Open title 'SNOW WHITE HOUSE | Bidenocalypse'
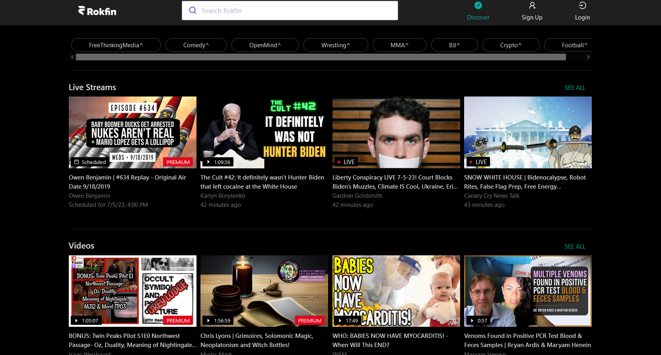This screenshot has height=355, width=661. click(525, 182)
